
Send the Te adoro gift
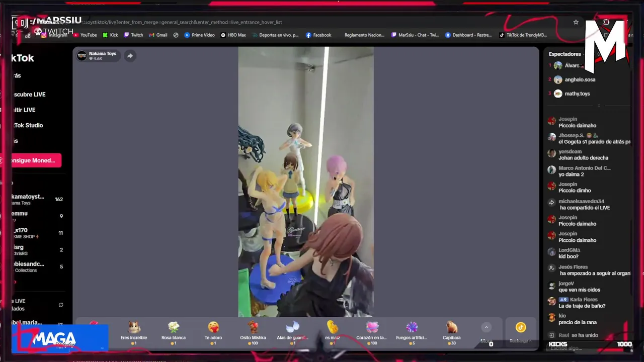[213, 333]
